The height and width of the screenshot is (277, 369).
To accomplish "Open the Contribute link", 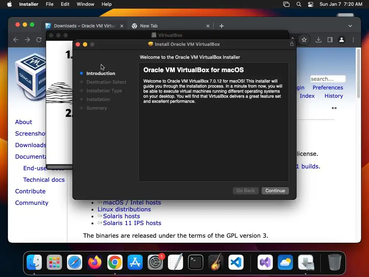I will pos(30,191).
